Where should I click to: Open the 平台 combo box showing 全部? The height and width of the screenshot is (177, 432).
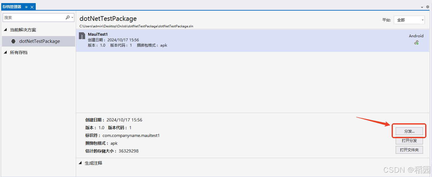pos(409,20)
